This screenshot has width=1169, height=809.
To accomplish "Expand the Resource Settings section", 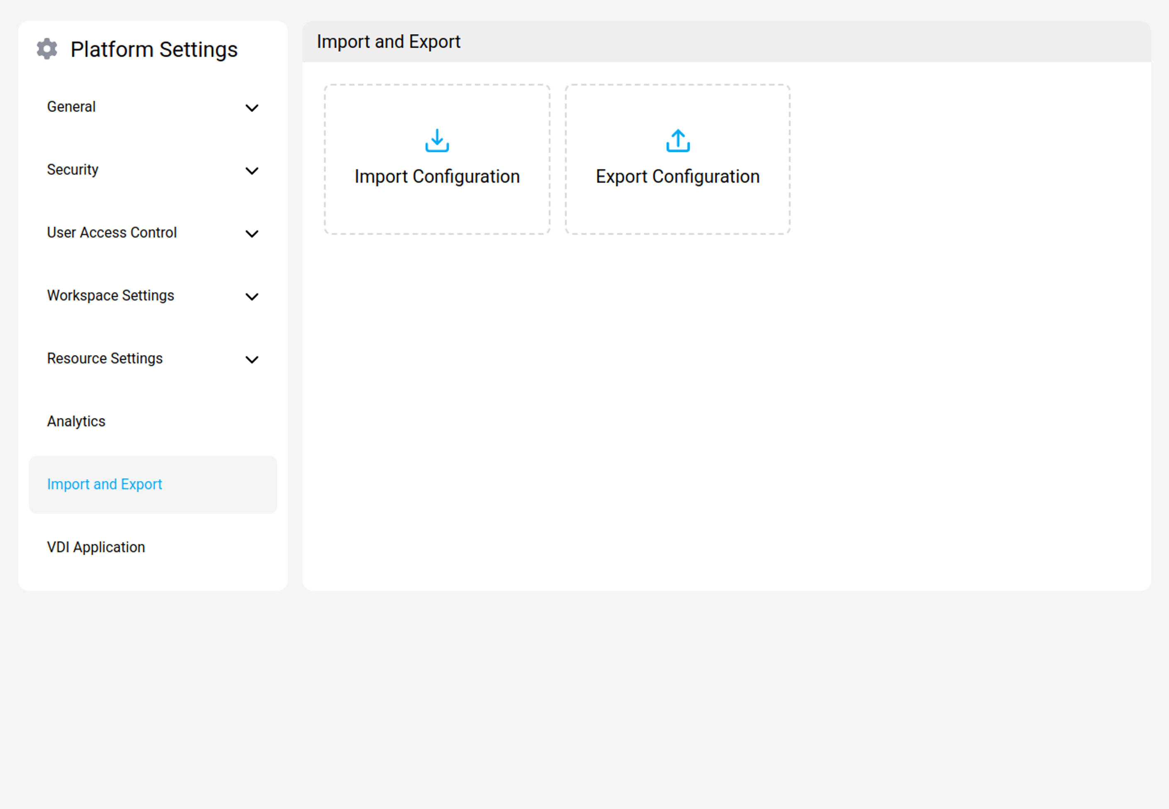I will pos(252,359).
